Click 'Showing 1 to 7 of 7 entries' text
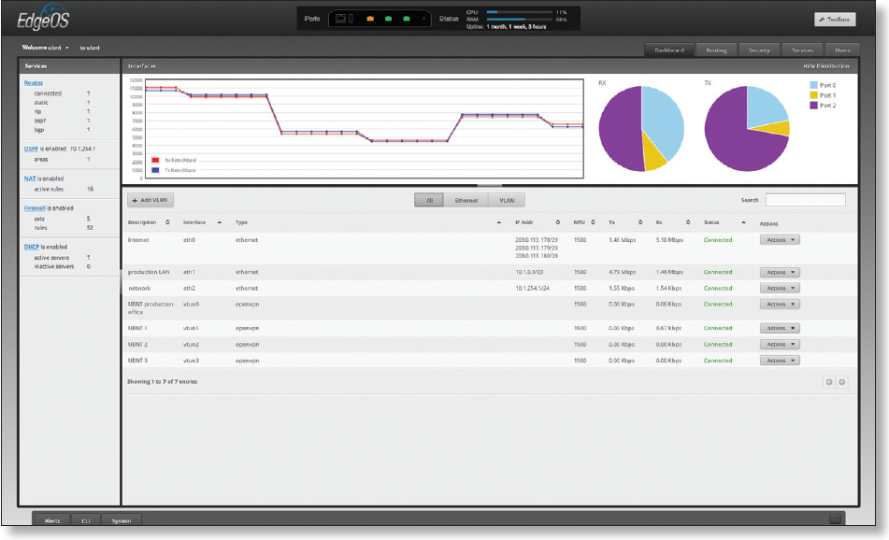This screenshot has width=889, height=540. pos(162,381)
